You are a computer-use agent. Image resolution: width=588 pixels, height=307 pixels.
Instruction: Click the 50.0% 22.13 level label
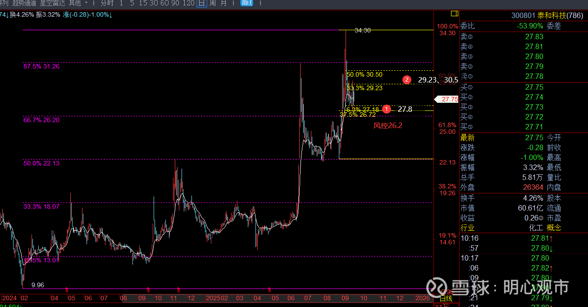[41, 164]
